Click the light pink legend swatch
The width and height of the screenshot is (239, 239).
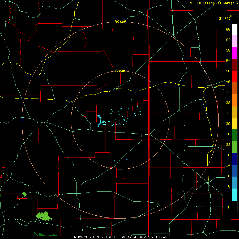click(x=234, y=41)
